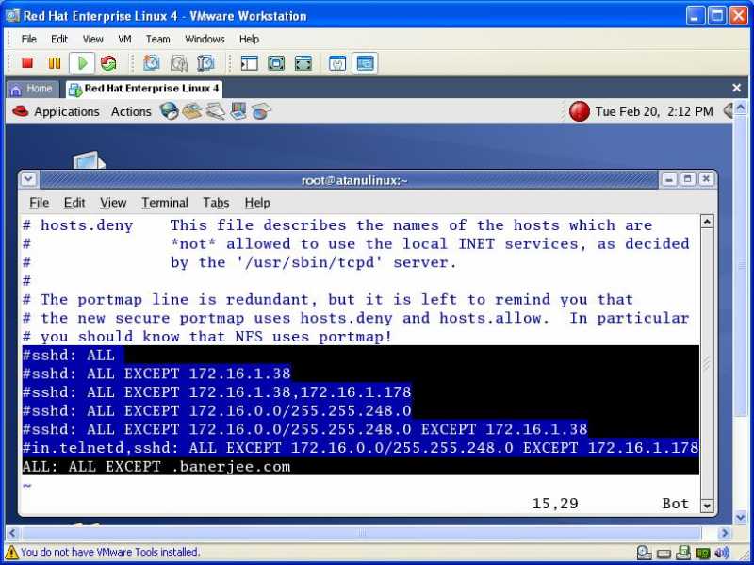Click the Red Hat alert icon
This screenshot has width=754, height=565.
578,110
